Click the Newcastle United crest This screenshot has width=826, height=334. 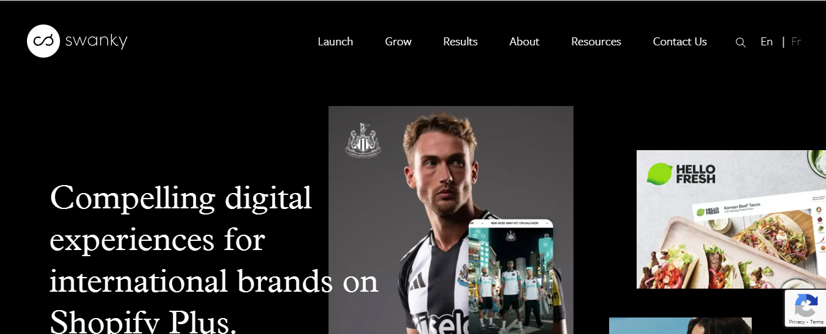(x=363, y=140)
